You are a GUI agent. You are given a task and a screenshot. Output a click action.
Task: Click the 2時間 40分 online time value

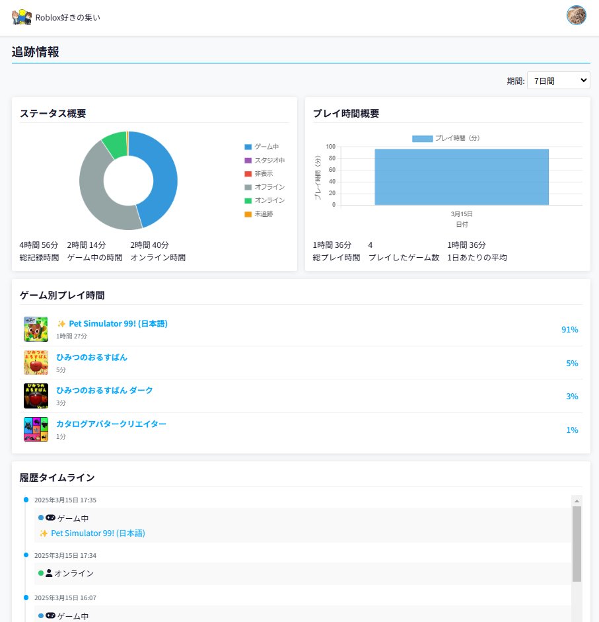point(149,245)
